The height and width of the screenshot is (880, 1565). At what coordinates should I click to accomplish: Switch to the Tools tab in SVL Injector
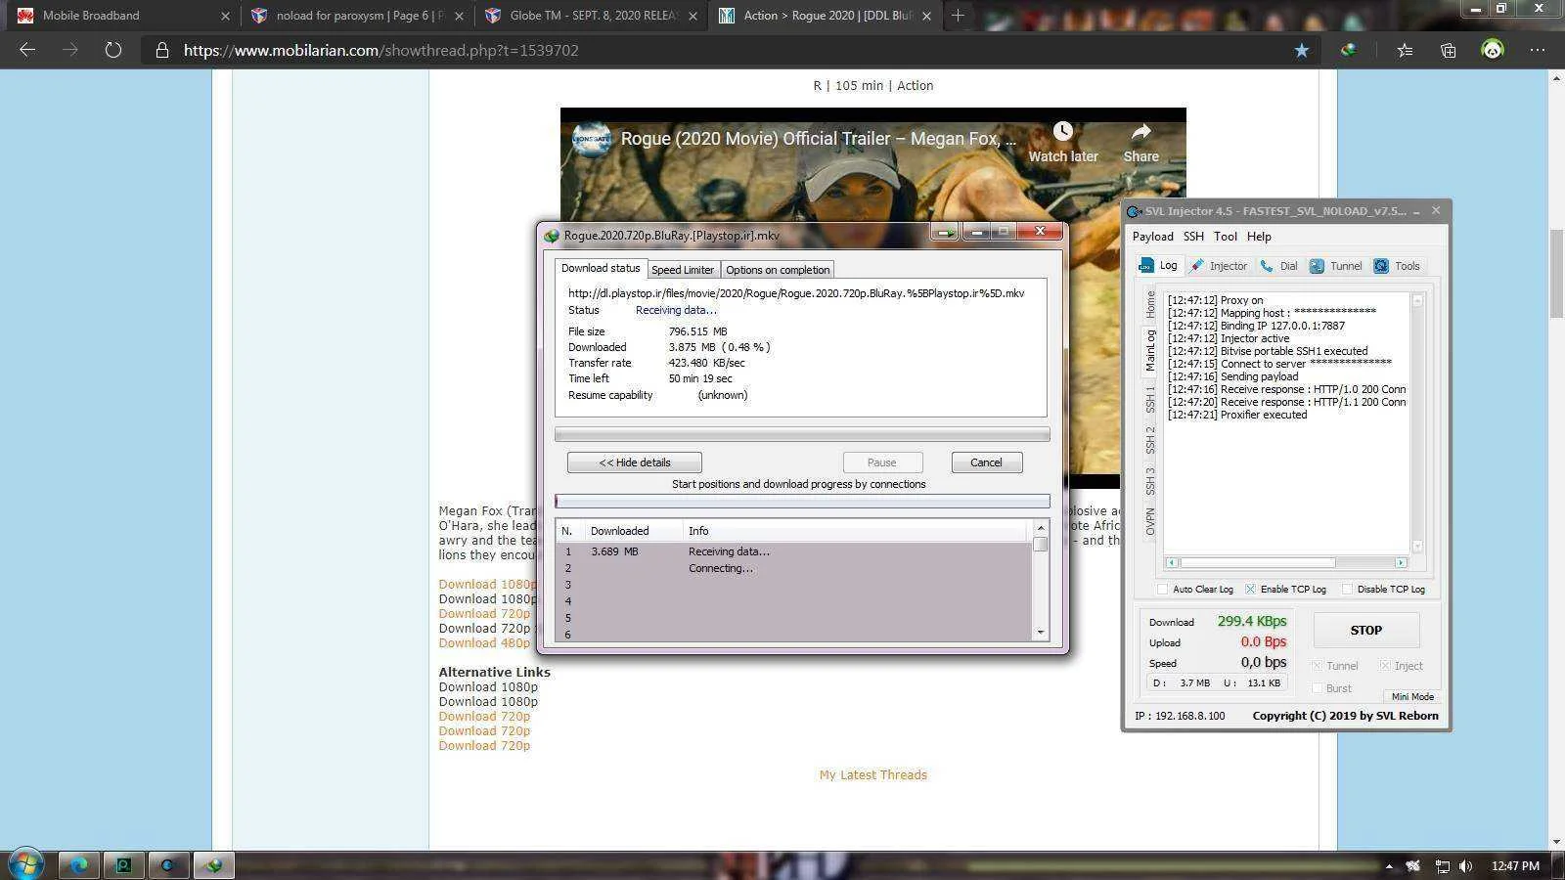click(1397, 266)
